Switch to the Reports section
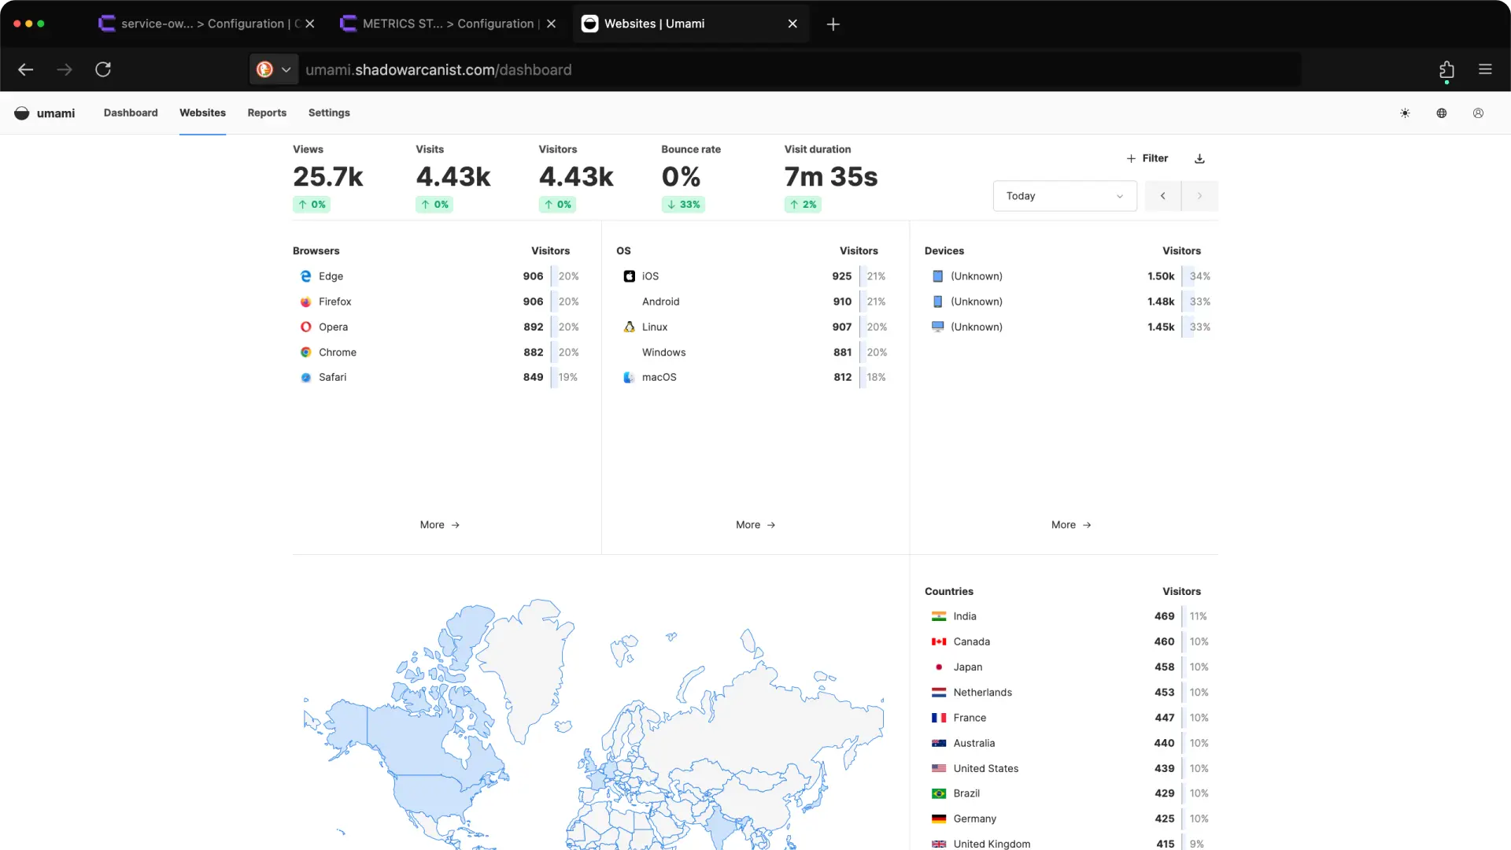 click(267, 113)
